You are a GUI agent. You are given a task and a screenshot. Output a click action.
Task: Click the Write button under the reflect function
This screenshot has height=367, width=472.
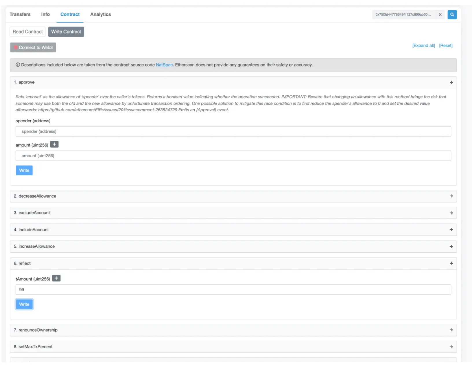point(24,304)
